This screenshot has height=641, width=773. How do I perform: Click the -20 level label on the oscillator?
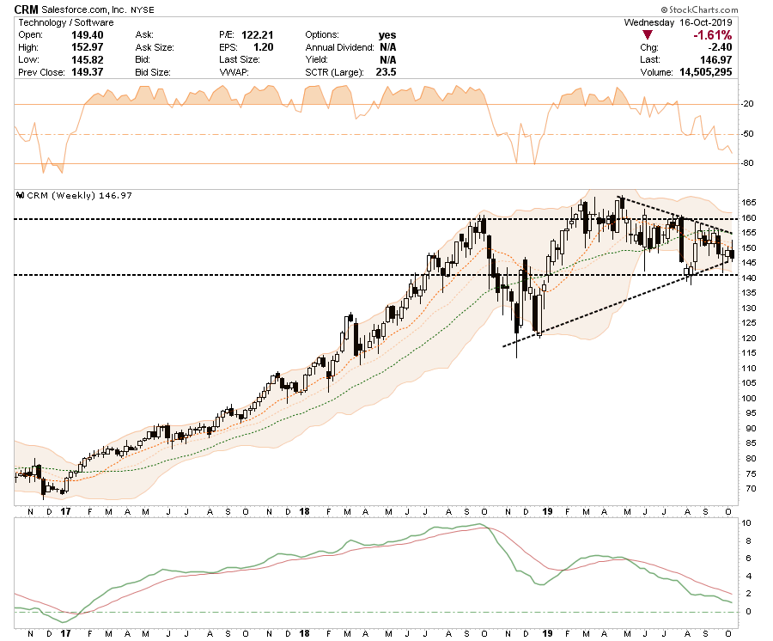[747, 104]
